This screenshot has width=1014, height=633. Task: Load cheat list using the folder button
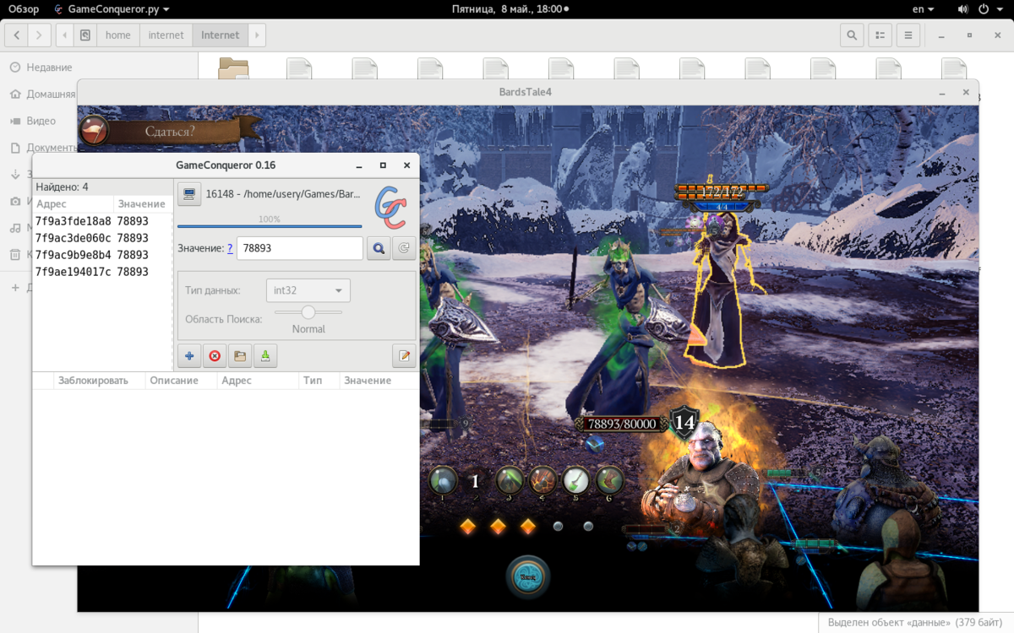coord(240,356)
